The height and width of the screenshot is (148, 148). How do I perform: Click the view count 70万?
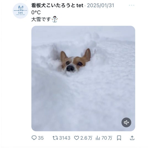coord(107,138)
